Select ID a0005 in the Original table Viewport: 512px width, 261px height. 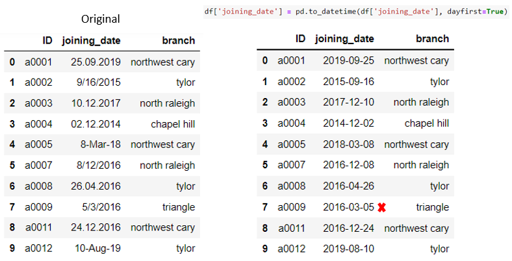[38, 144]
